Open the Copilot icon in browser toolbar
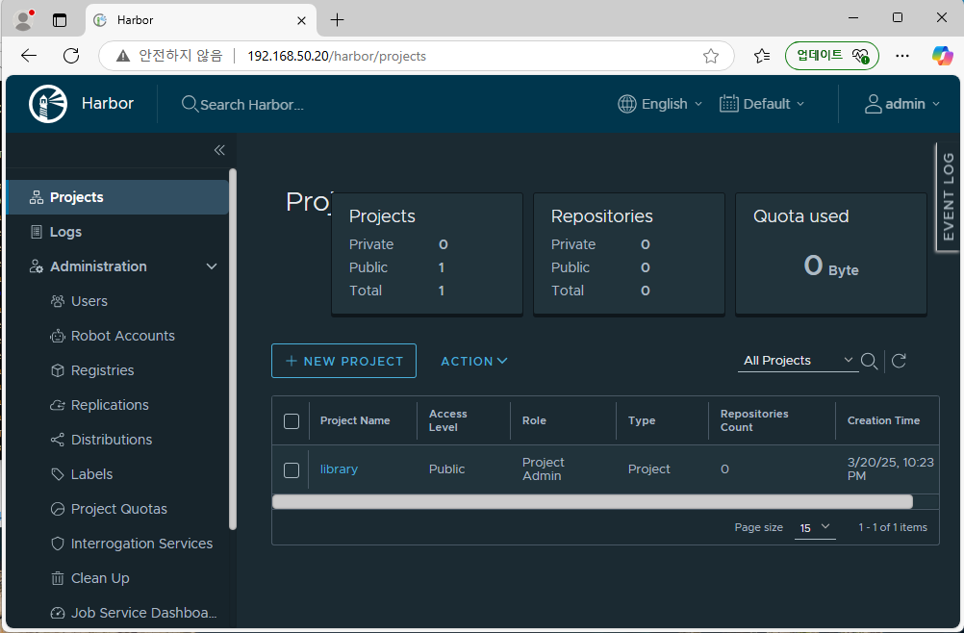 (942, 56)
